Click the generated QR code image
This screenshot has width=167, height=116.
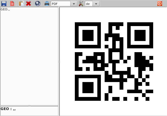tap(114, 61)
